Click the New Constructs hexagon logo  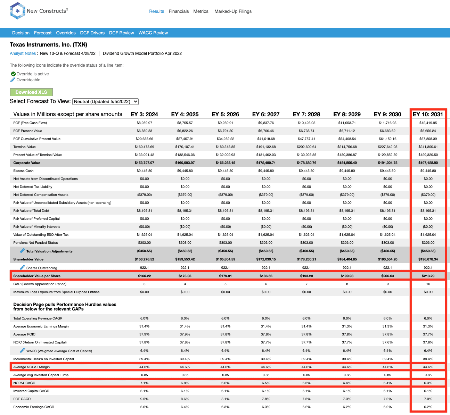(17, 11)
